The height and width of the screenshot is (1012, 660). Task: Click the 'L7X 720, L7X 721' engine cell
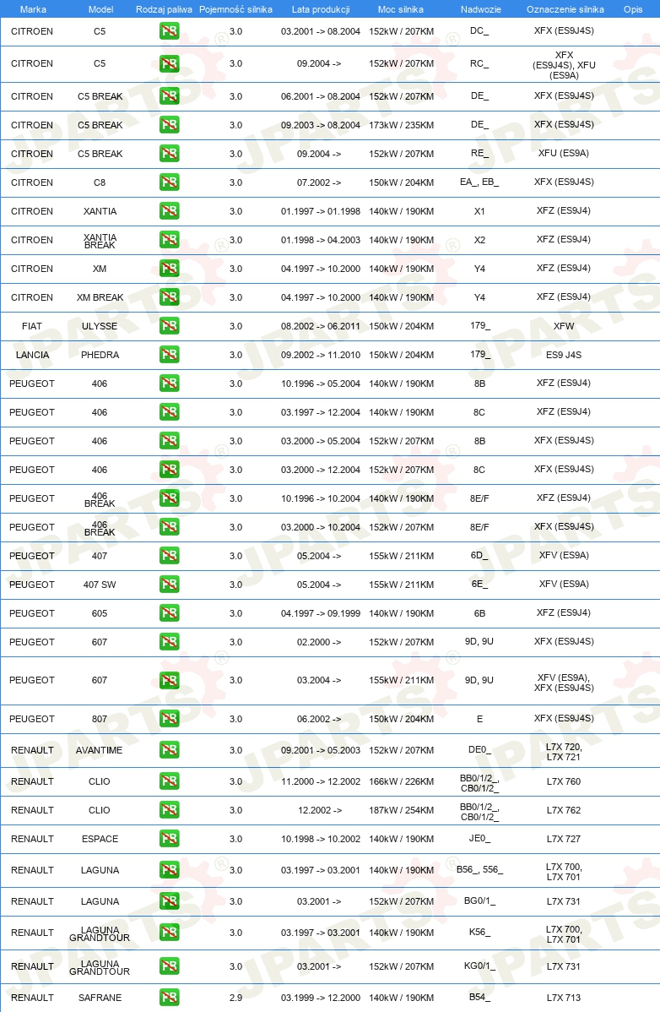[x=564, y=751]
